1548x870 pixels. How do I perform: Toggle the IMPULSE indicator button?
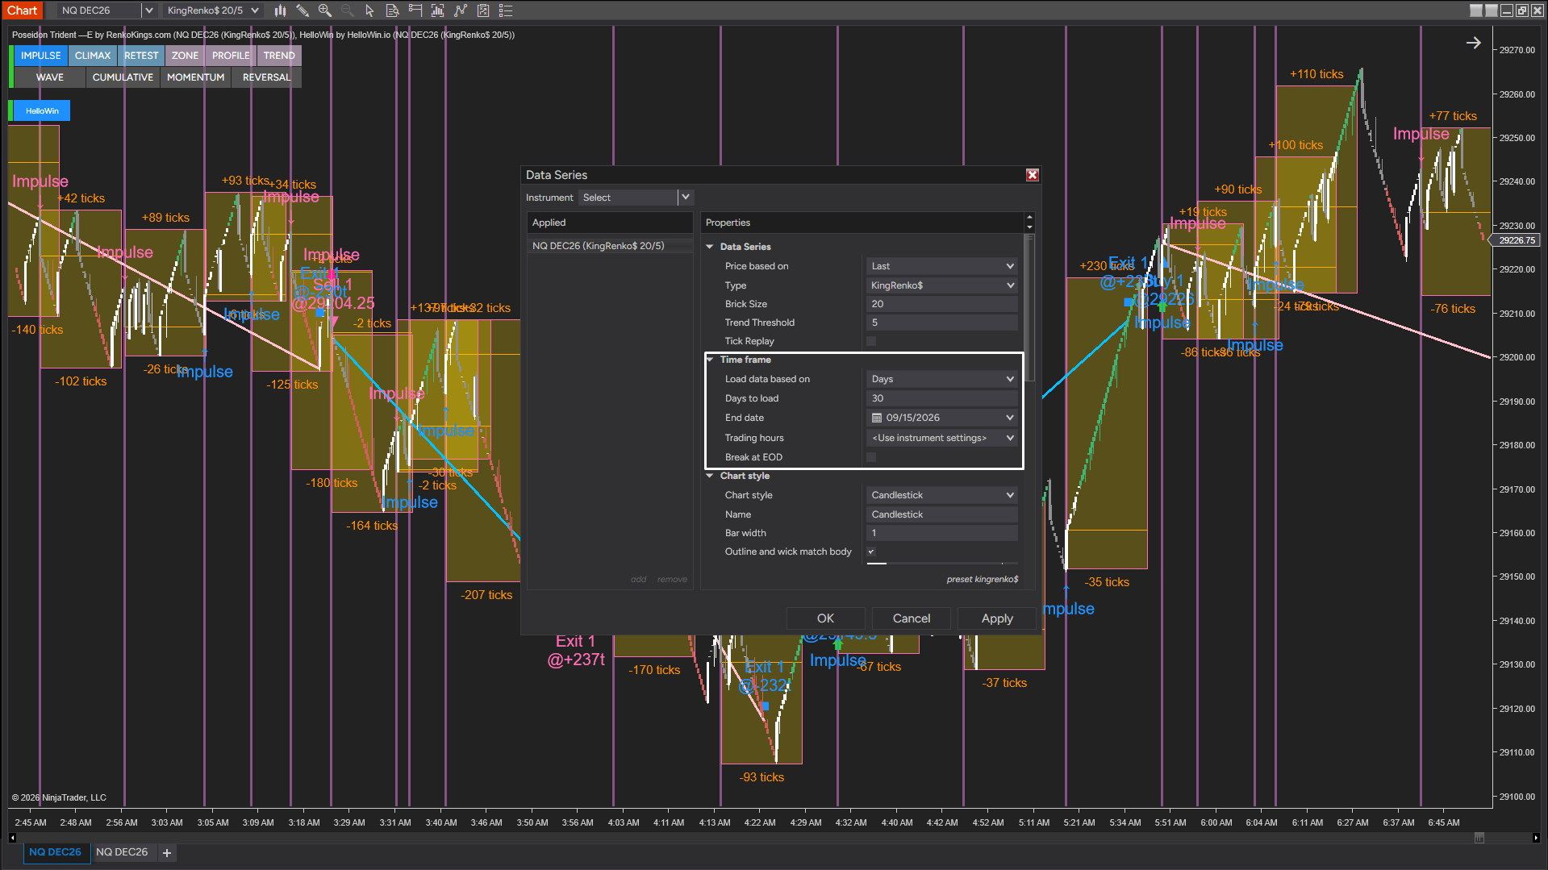pyautogui.click(x=40, y=56)
